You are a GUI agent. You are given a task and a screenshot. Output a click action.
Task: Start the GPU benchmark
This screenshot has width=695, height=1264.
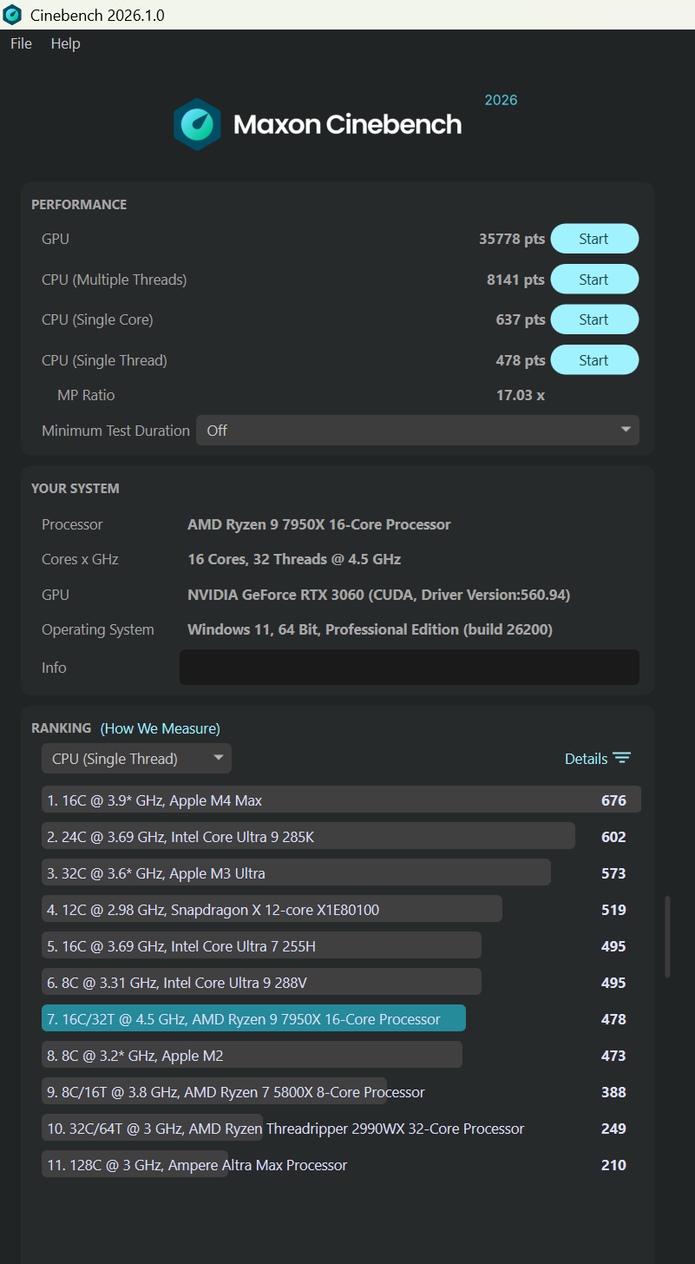(x=594, y=239)
